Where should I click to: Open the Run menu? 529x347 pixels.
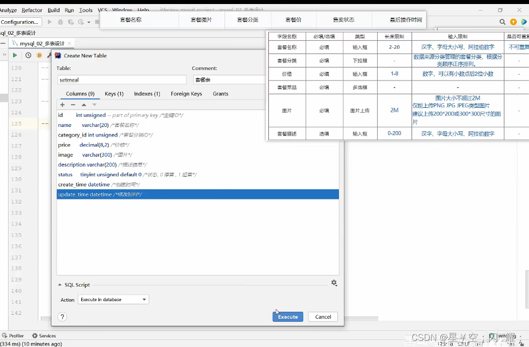click(70, 10)
